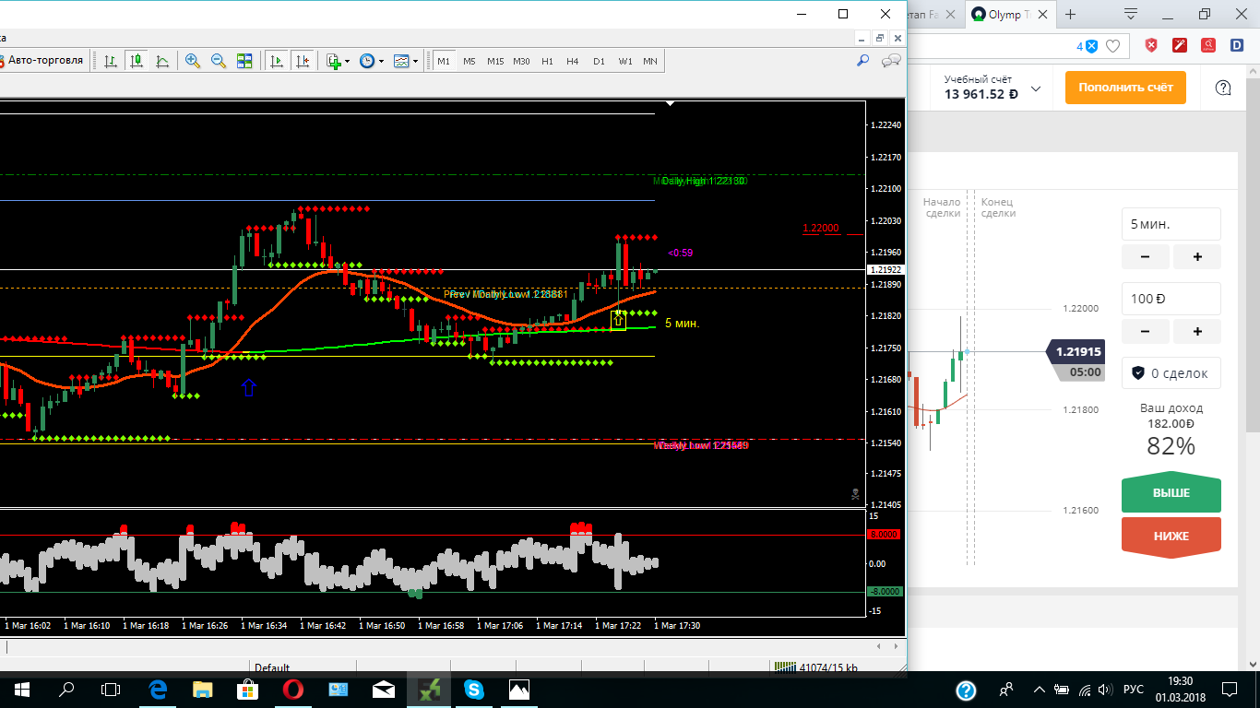Switch chart to M5 timeframe
This screenshot has height=708, width=1260.
point(470,61)
